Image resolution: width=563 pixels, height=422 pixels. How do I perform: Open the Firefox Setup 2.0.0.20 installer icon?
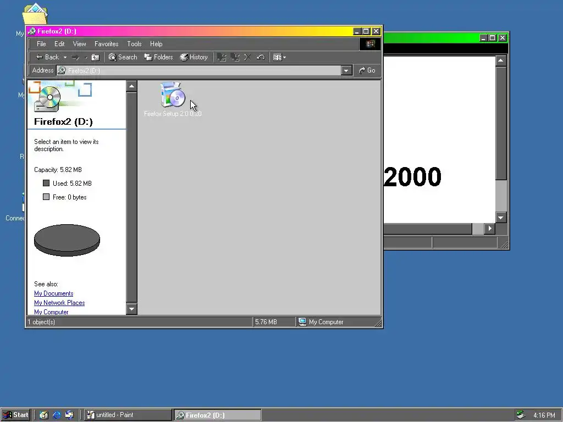point(173,95)
